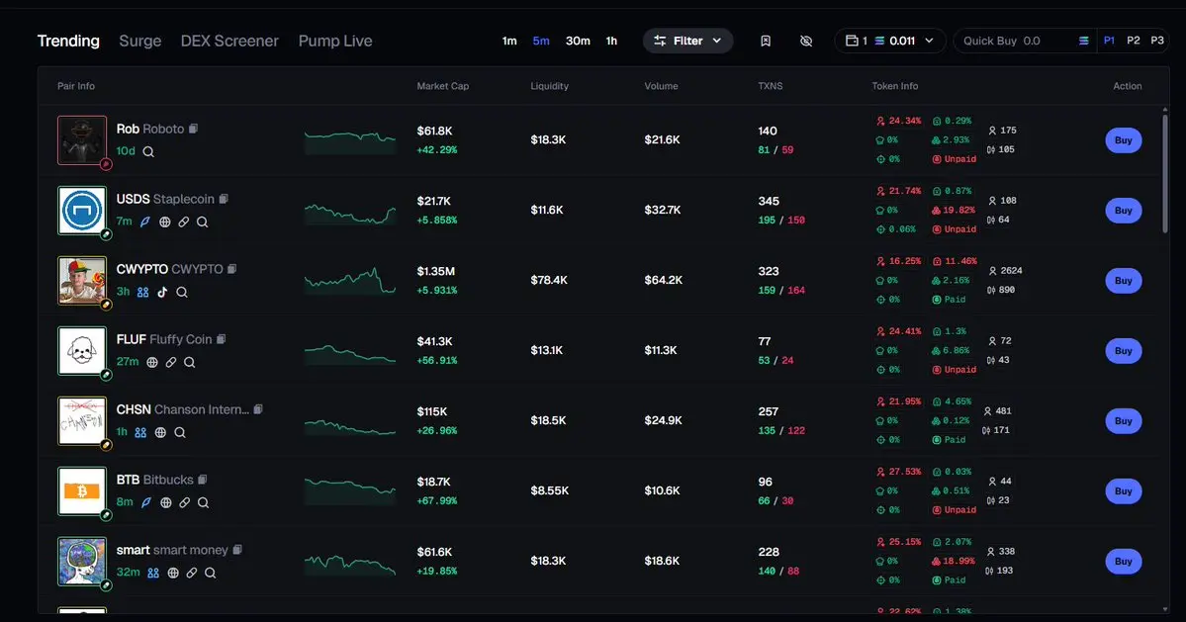The width and height of the screenshot is (1186, 622).
Task: Open the link icon for FLUF Fluffy Coin
Action: (171, 363)
